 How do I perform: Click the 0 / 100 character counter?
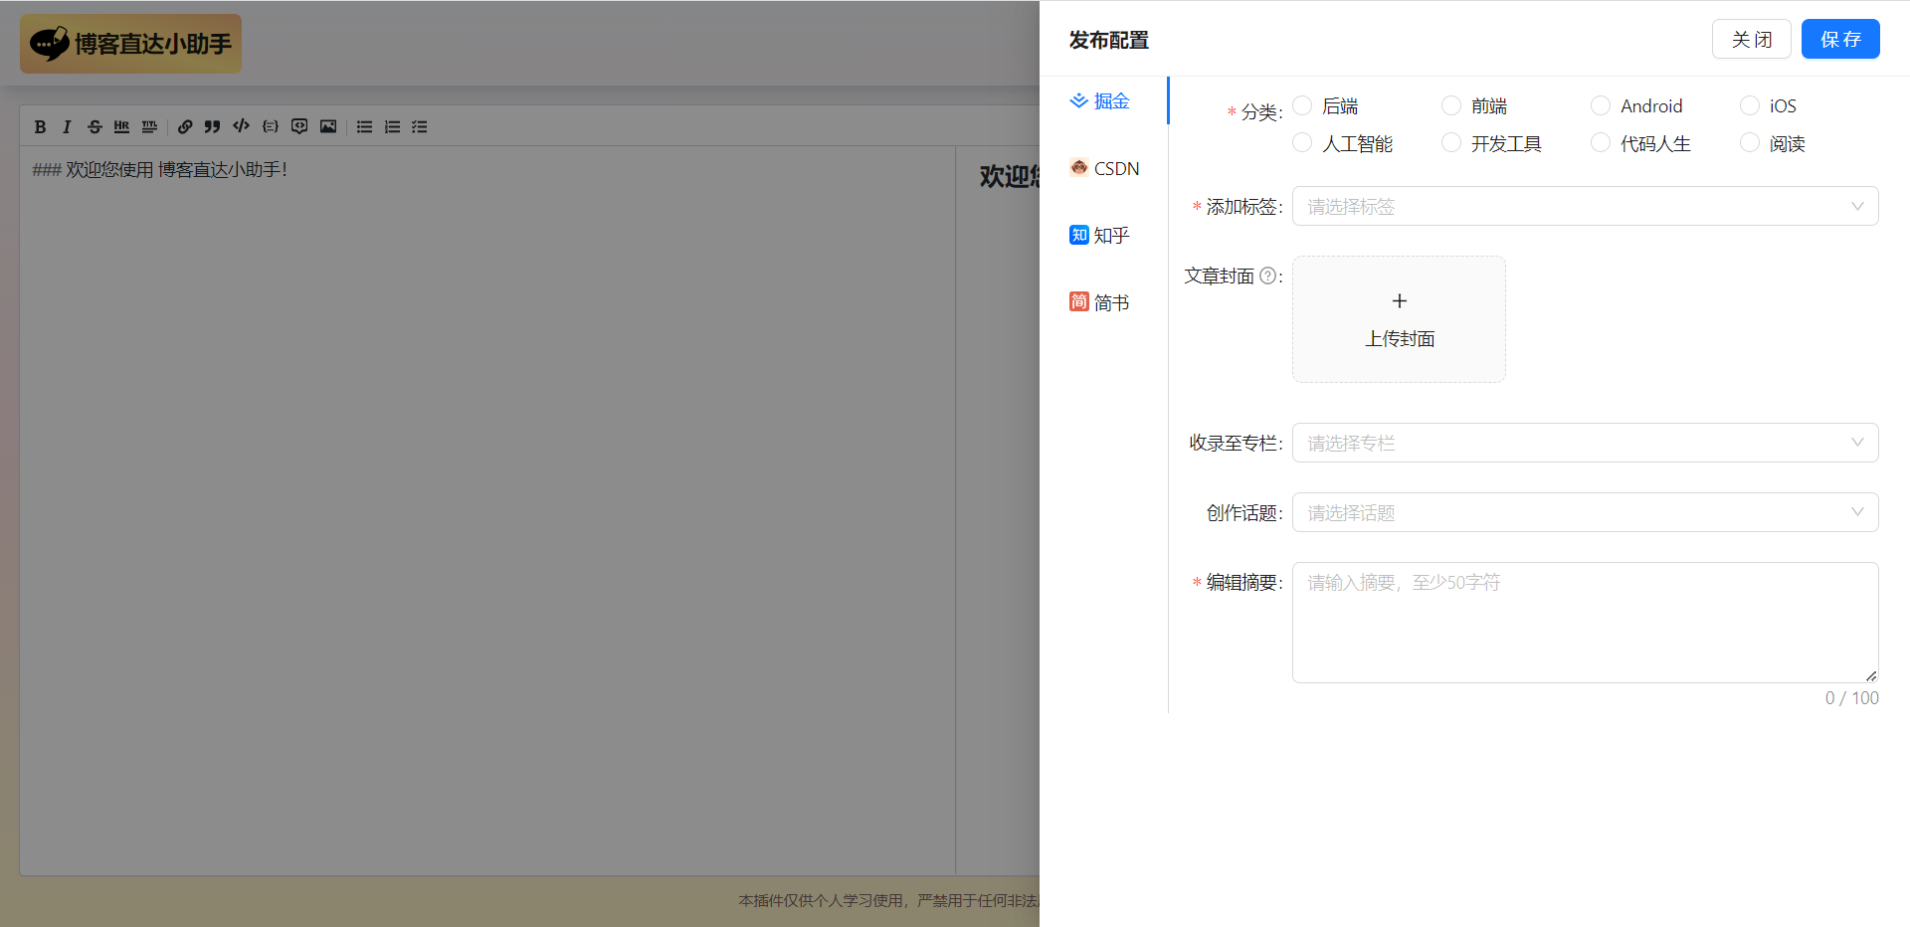[1851, 698]
